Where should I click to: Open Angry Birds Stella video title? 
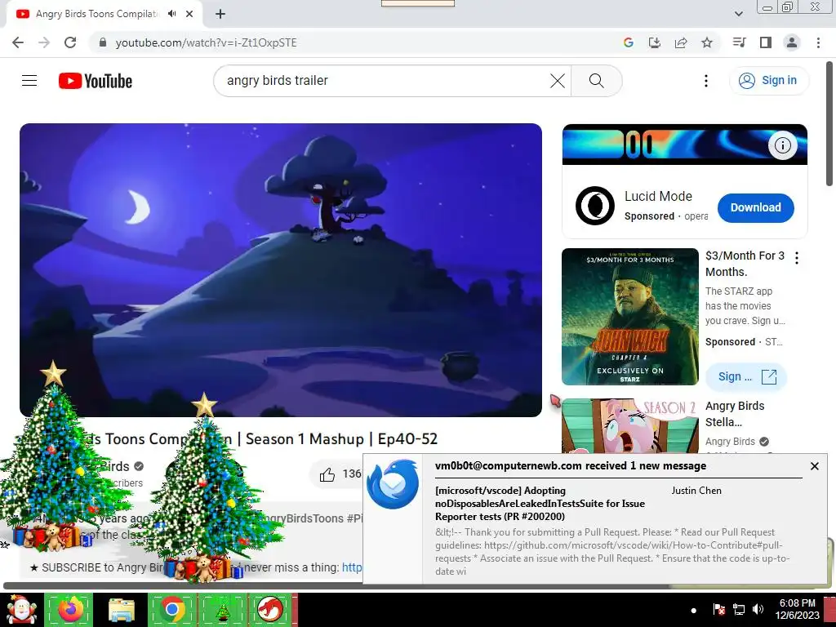(735, 414)
